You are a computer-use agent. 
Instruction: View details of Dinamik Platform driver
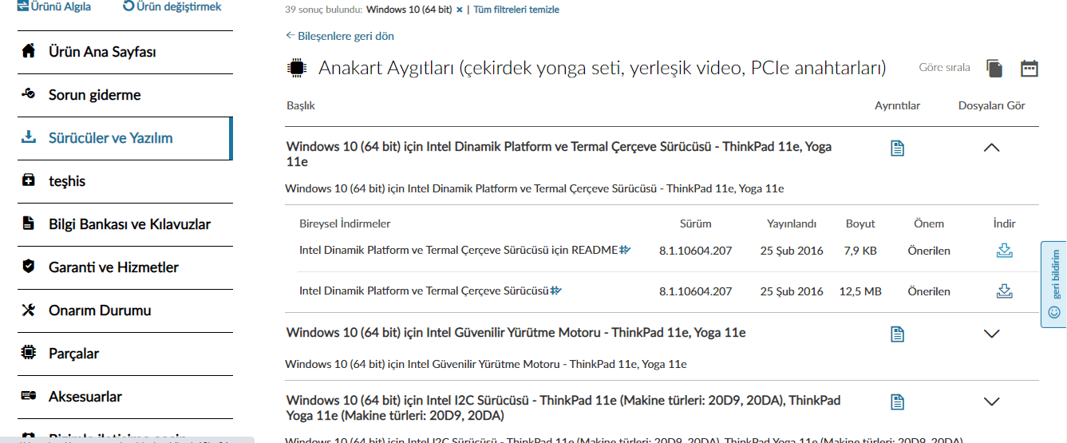tap(898, 148)
